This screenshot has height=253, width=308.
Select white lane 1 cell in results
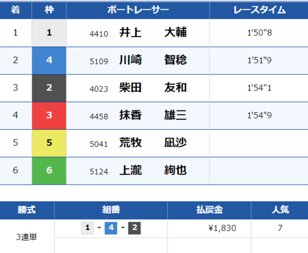point(49,33)
